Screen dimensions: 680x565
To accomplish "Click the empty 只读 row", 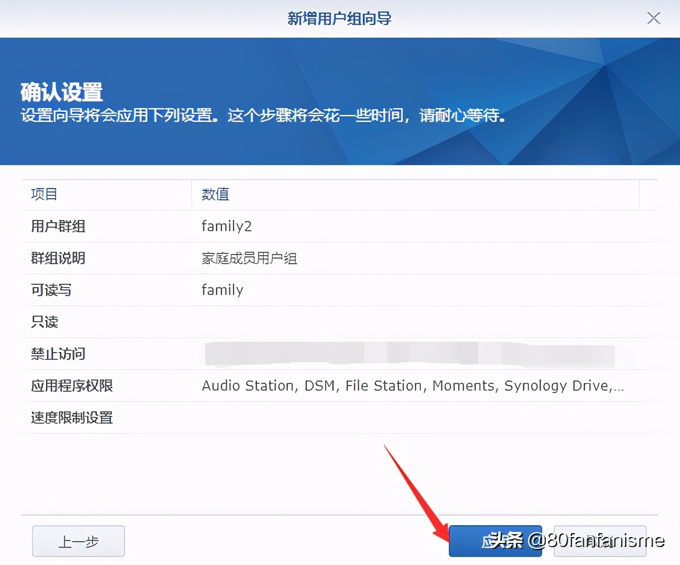I will [44, 322].
